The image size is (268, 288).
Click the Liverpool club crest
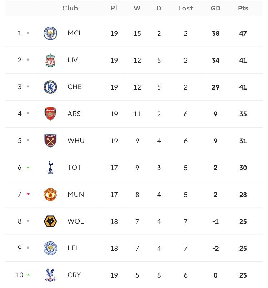tap(50, 60)
